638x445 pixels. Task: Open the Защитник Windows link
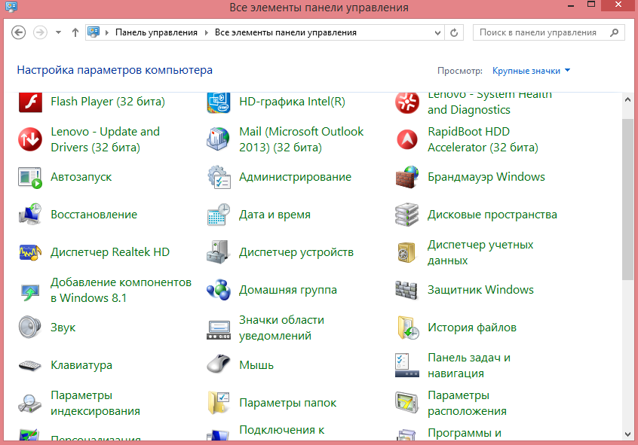(x=480, y=290)
